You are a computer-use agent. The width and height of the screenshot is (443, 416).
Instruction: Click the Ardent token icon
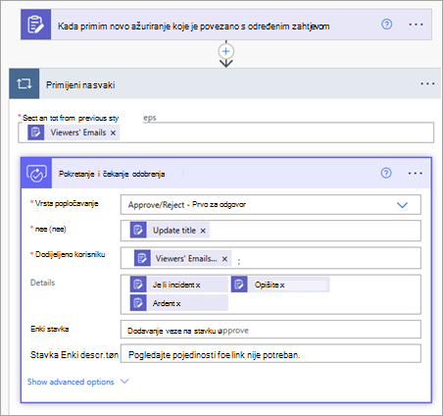(x=138, y=303)
